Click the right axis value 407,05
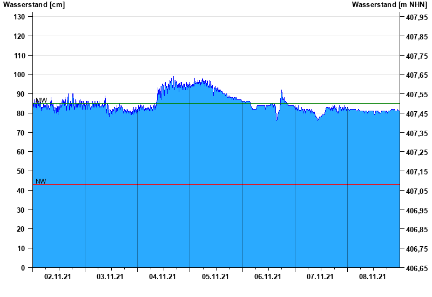The height and width of the screenshot is (297, 432). [x=417, y=191]
